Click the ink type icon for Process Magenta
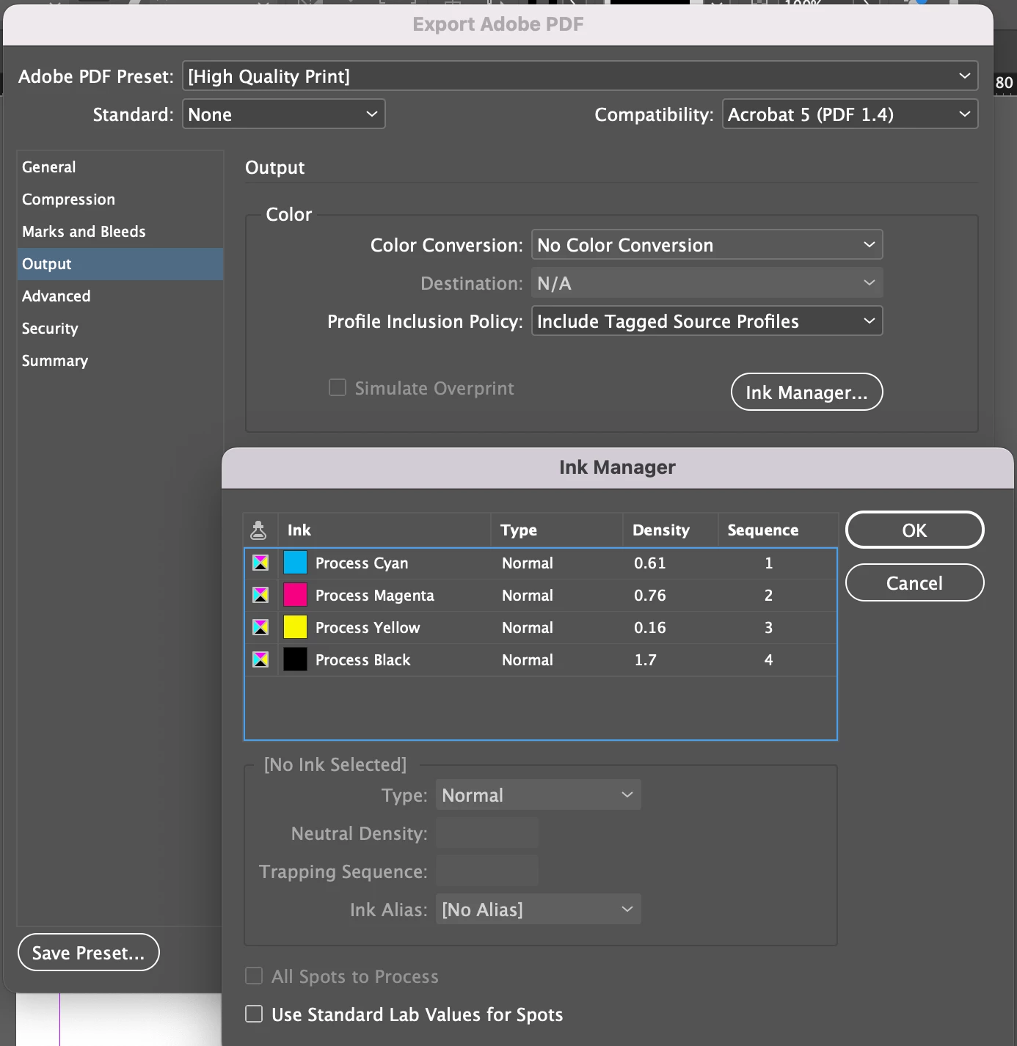 260,595
